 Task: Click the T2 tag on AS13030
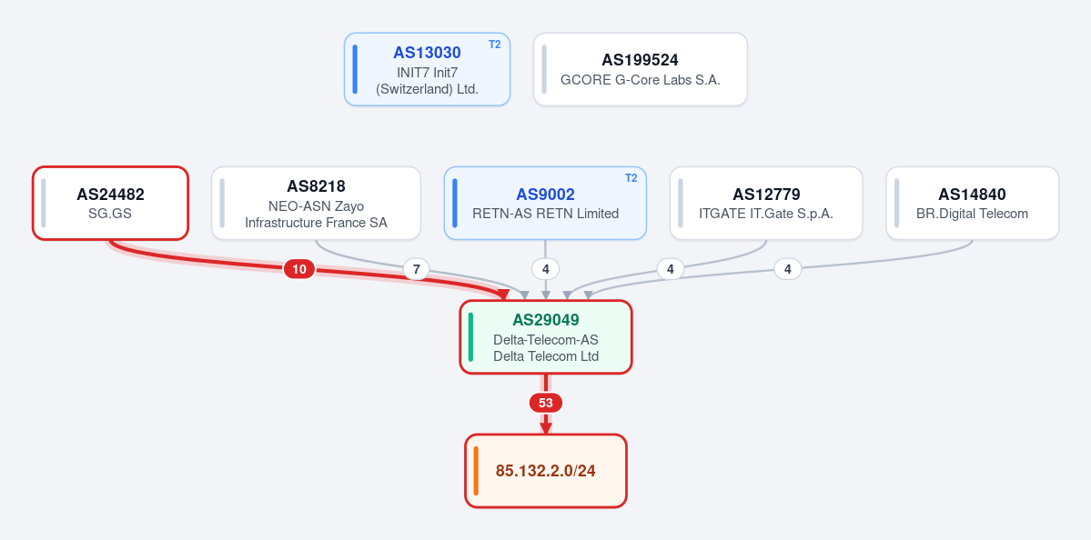pyautogui.click(x=494, y=45)
